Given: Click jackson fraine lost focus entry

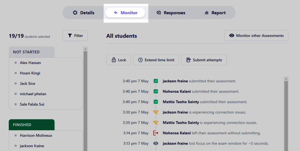Looking at the screenshot, I should point(216,143).
